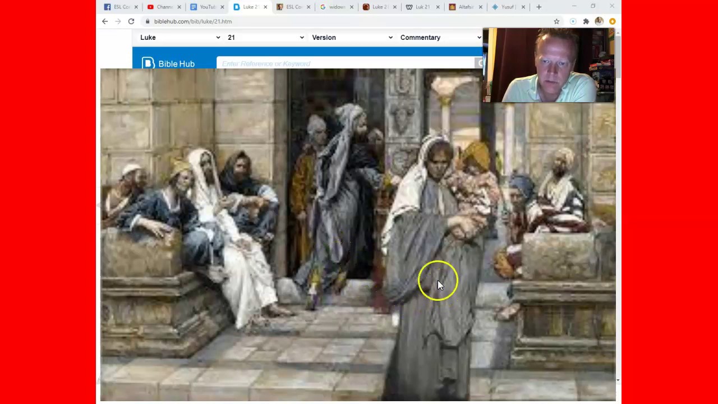Close the Yusuf tab
718x404 pixels.
523,7
